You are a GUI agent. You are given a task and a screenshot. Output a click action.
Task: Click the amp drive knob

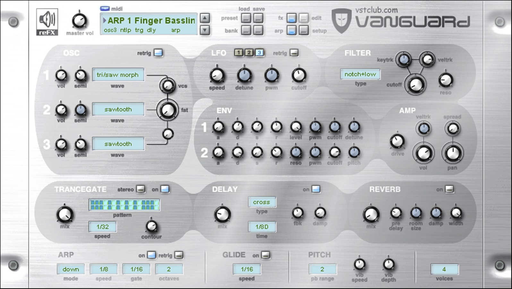coord(397,141)
